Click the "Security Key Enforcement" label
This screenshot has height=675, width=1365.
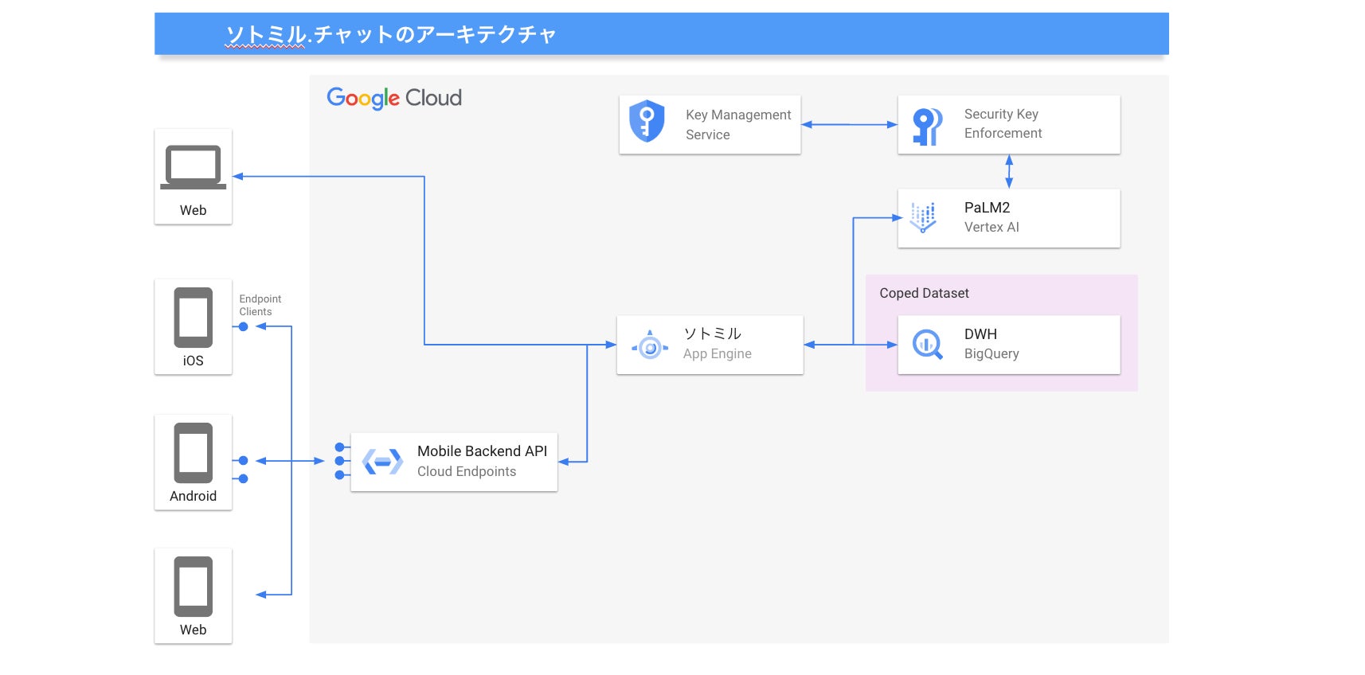[x=1003, y=123]
